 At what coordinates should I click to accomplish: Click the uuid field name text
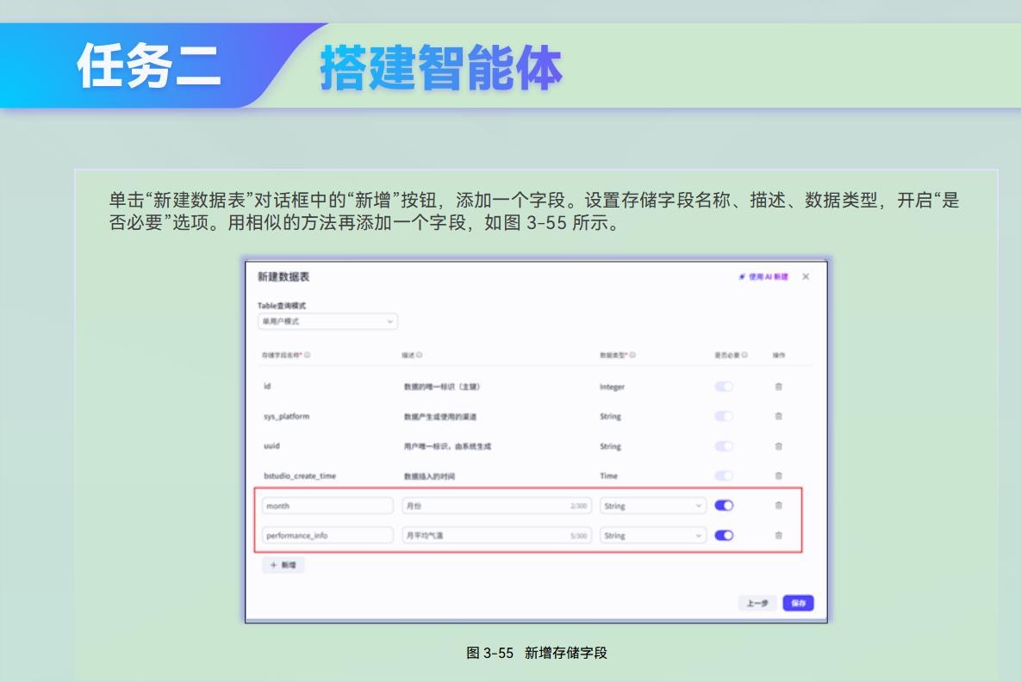pyautogui.click(x=271, y=446)
